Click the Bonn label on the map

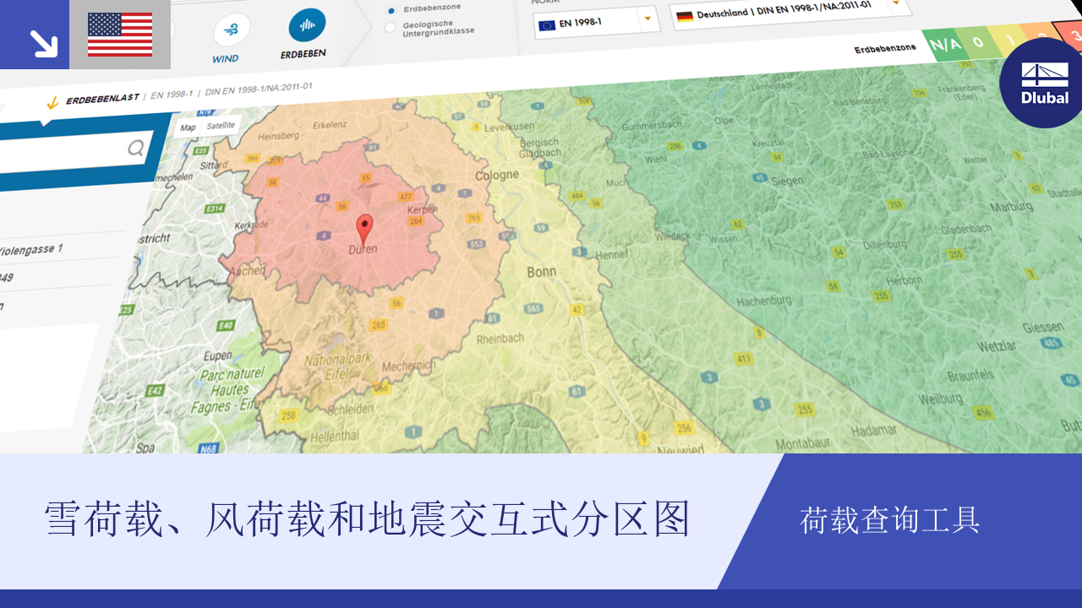coord(542,272)
